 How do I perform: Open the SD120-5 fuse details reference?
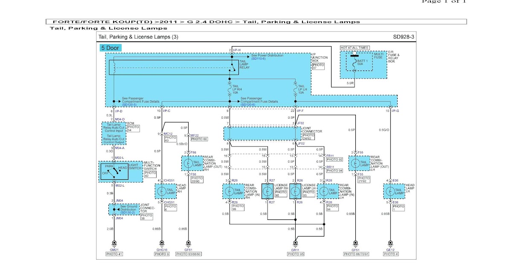[128, 104]
